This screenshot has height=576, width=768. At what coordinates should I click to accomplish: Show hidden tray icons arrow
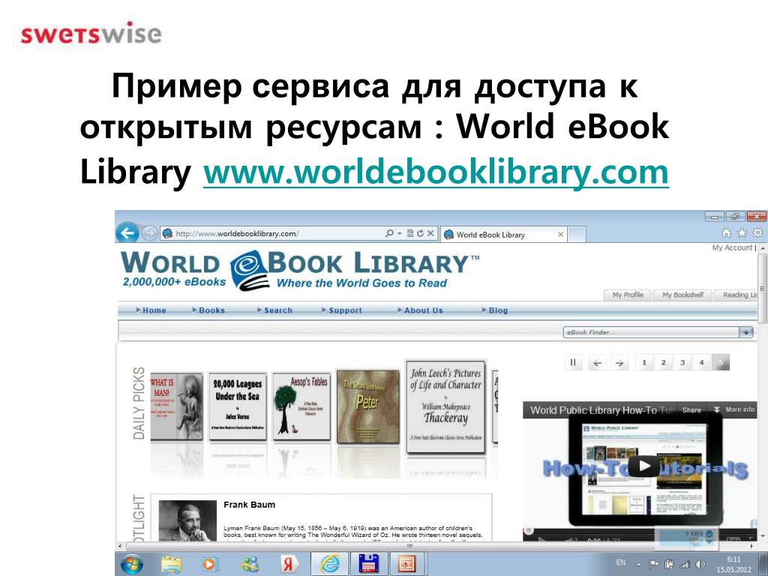tap(639, 564)
